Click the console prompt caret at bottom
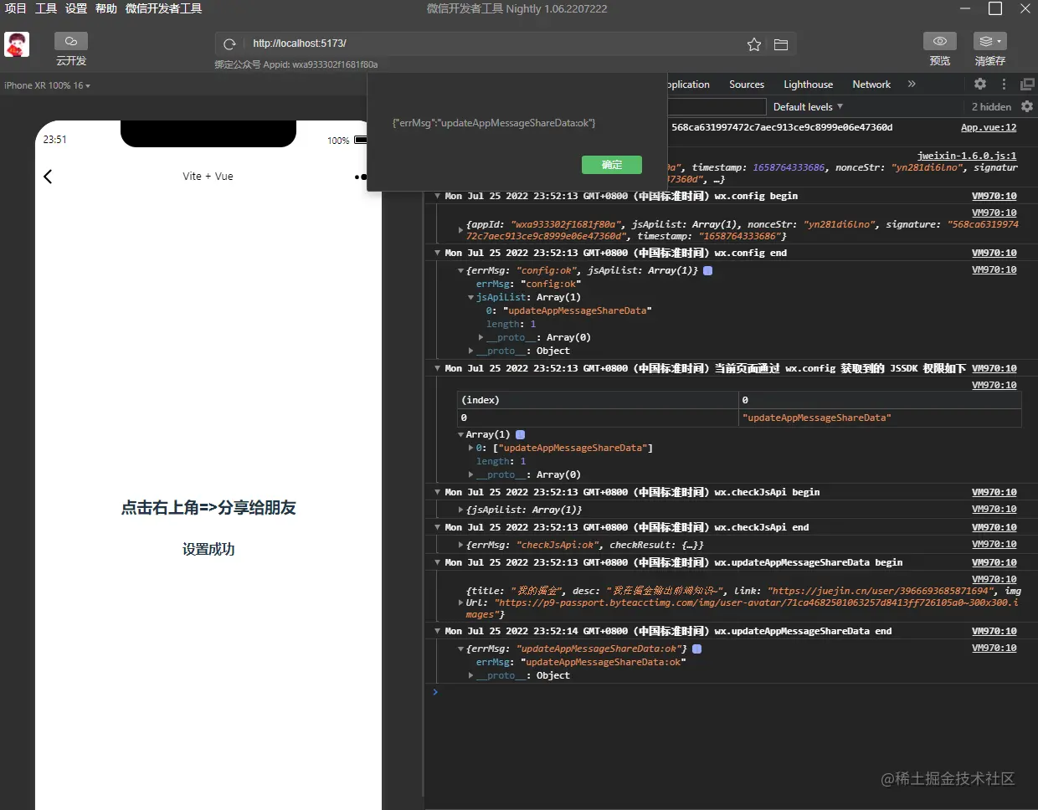Image resolution: width=1038 pixels, height=810 pixels. (435, 692)
